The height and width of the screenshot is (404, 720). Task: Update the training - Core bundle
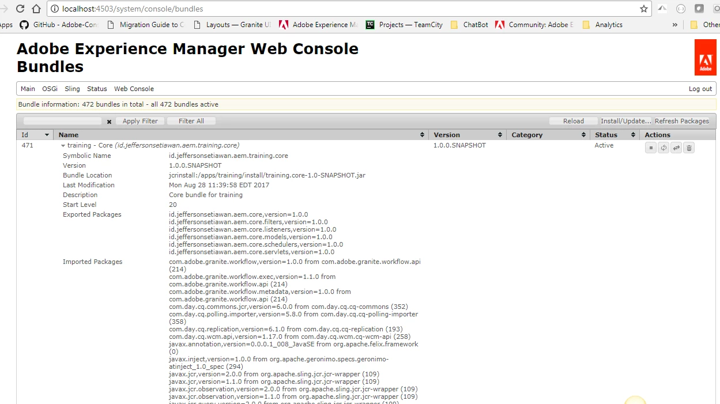click(x=676, y=148)
